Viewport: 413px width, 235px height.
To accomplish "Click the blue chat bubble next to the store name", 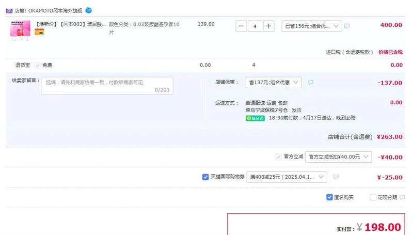I will (89, 10).
